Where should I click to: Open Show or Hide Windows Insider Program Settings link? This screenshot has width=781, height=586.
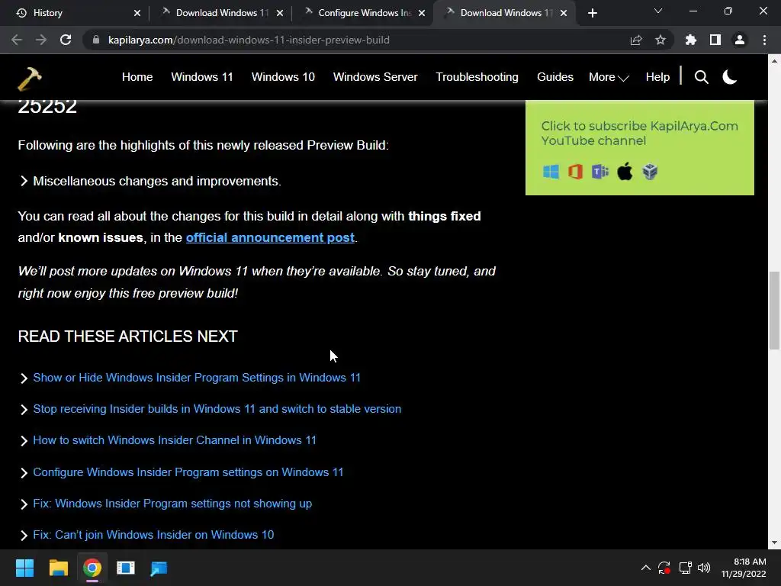[x=197, y=378]
